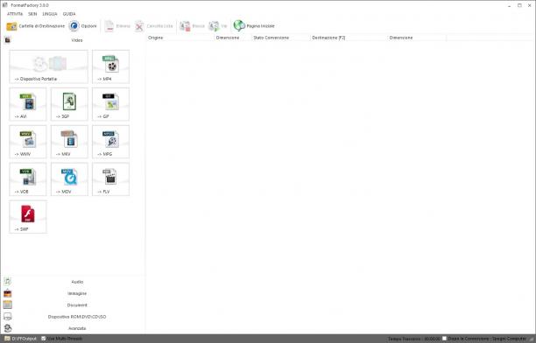The image size is (536, 343).
Task: Click the Elimina toolbar button
Action: [x=117, y=26]
